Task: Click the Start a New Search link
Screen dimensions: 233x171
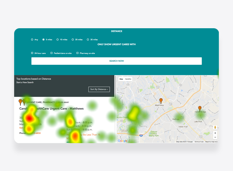Action: click(25, 83)
